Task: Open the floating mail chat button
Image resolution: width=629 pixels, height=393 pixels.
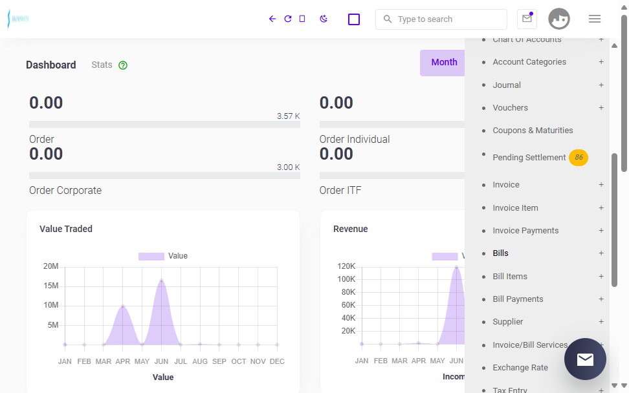Action: (585, 359)
